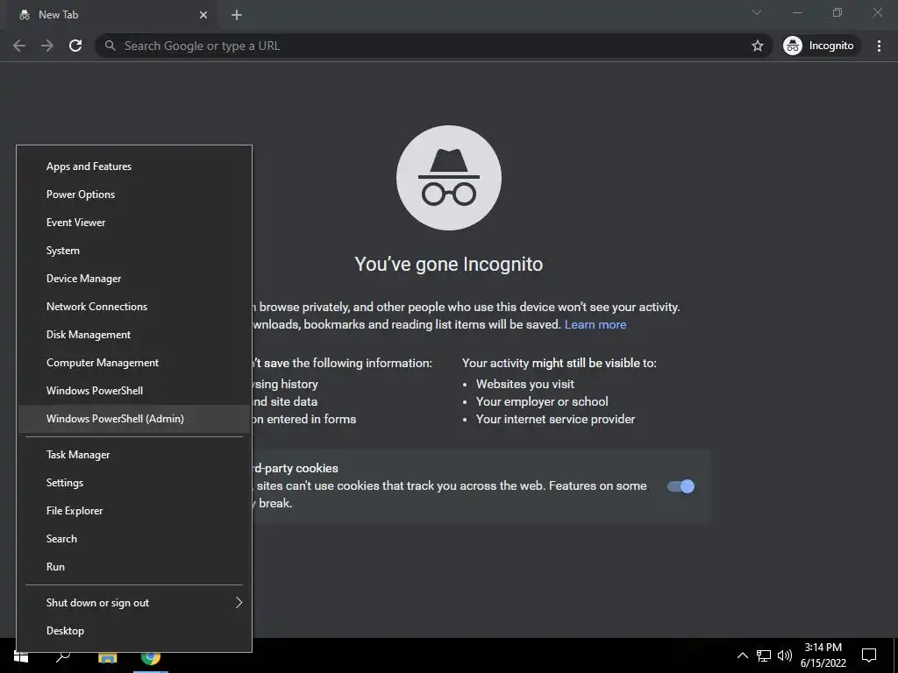Viewport: 898px width, 673px height.
Task: Start Windows PowerShell (non-admin)
Action: pos(134,391)
